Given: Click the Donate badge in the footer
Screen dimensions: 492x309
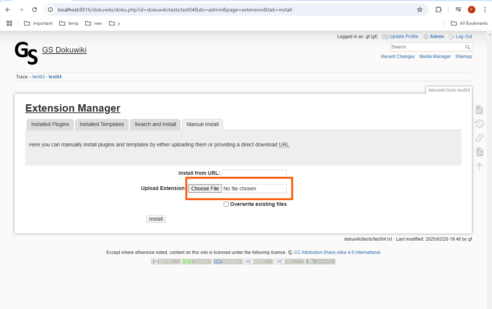Looking at the screenshot, I should [x=197, y=261].
